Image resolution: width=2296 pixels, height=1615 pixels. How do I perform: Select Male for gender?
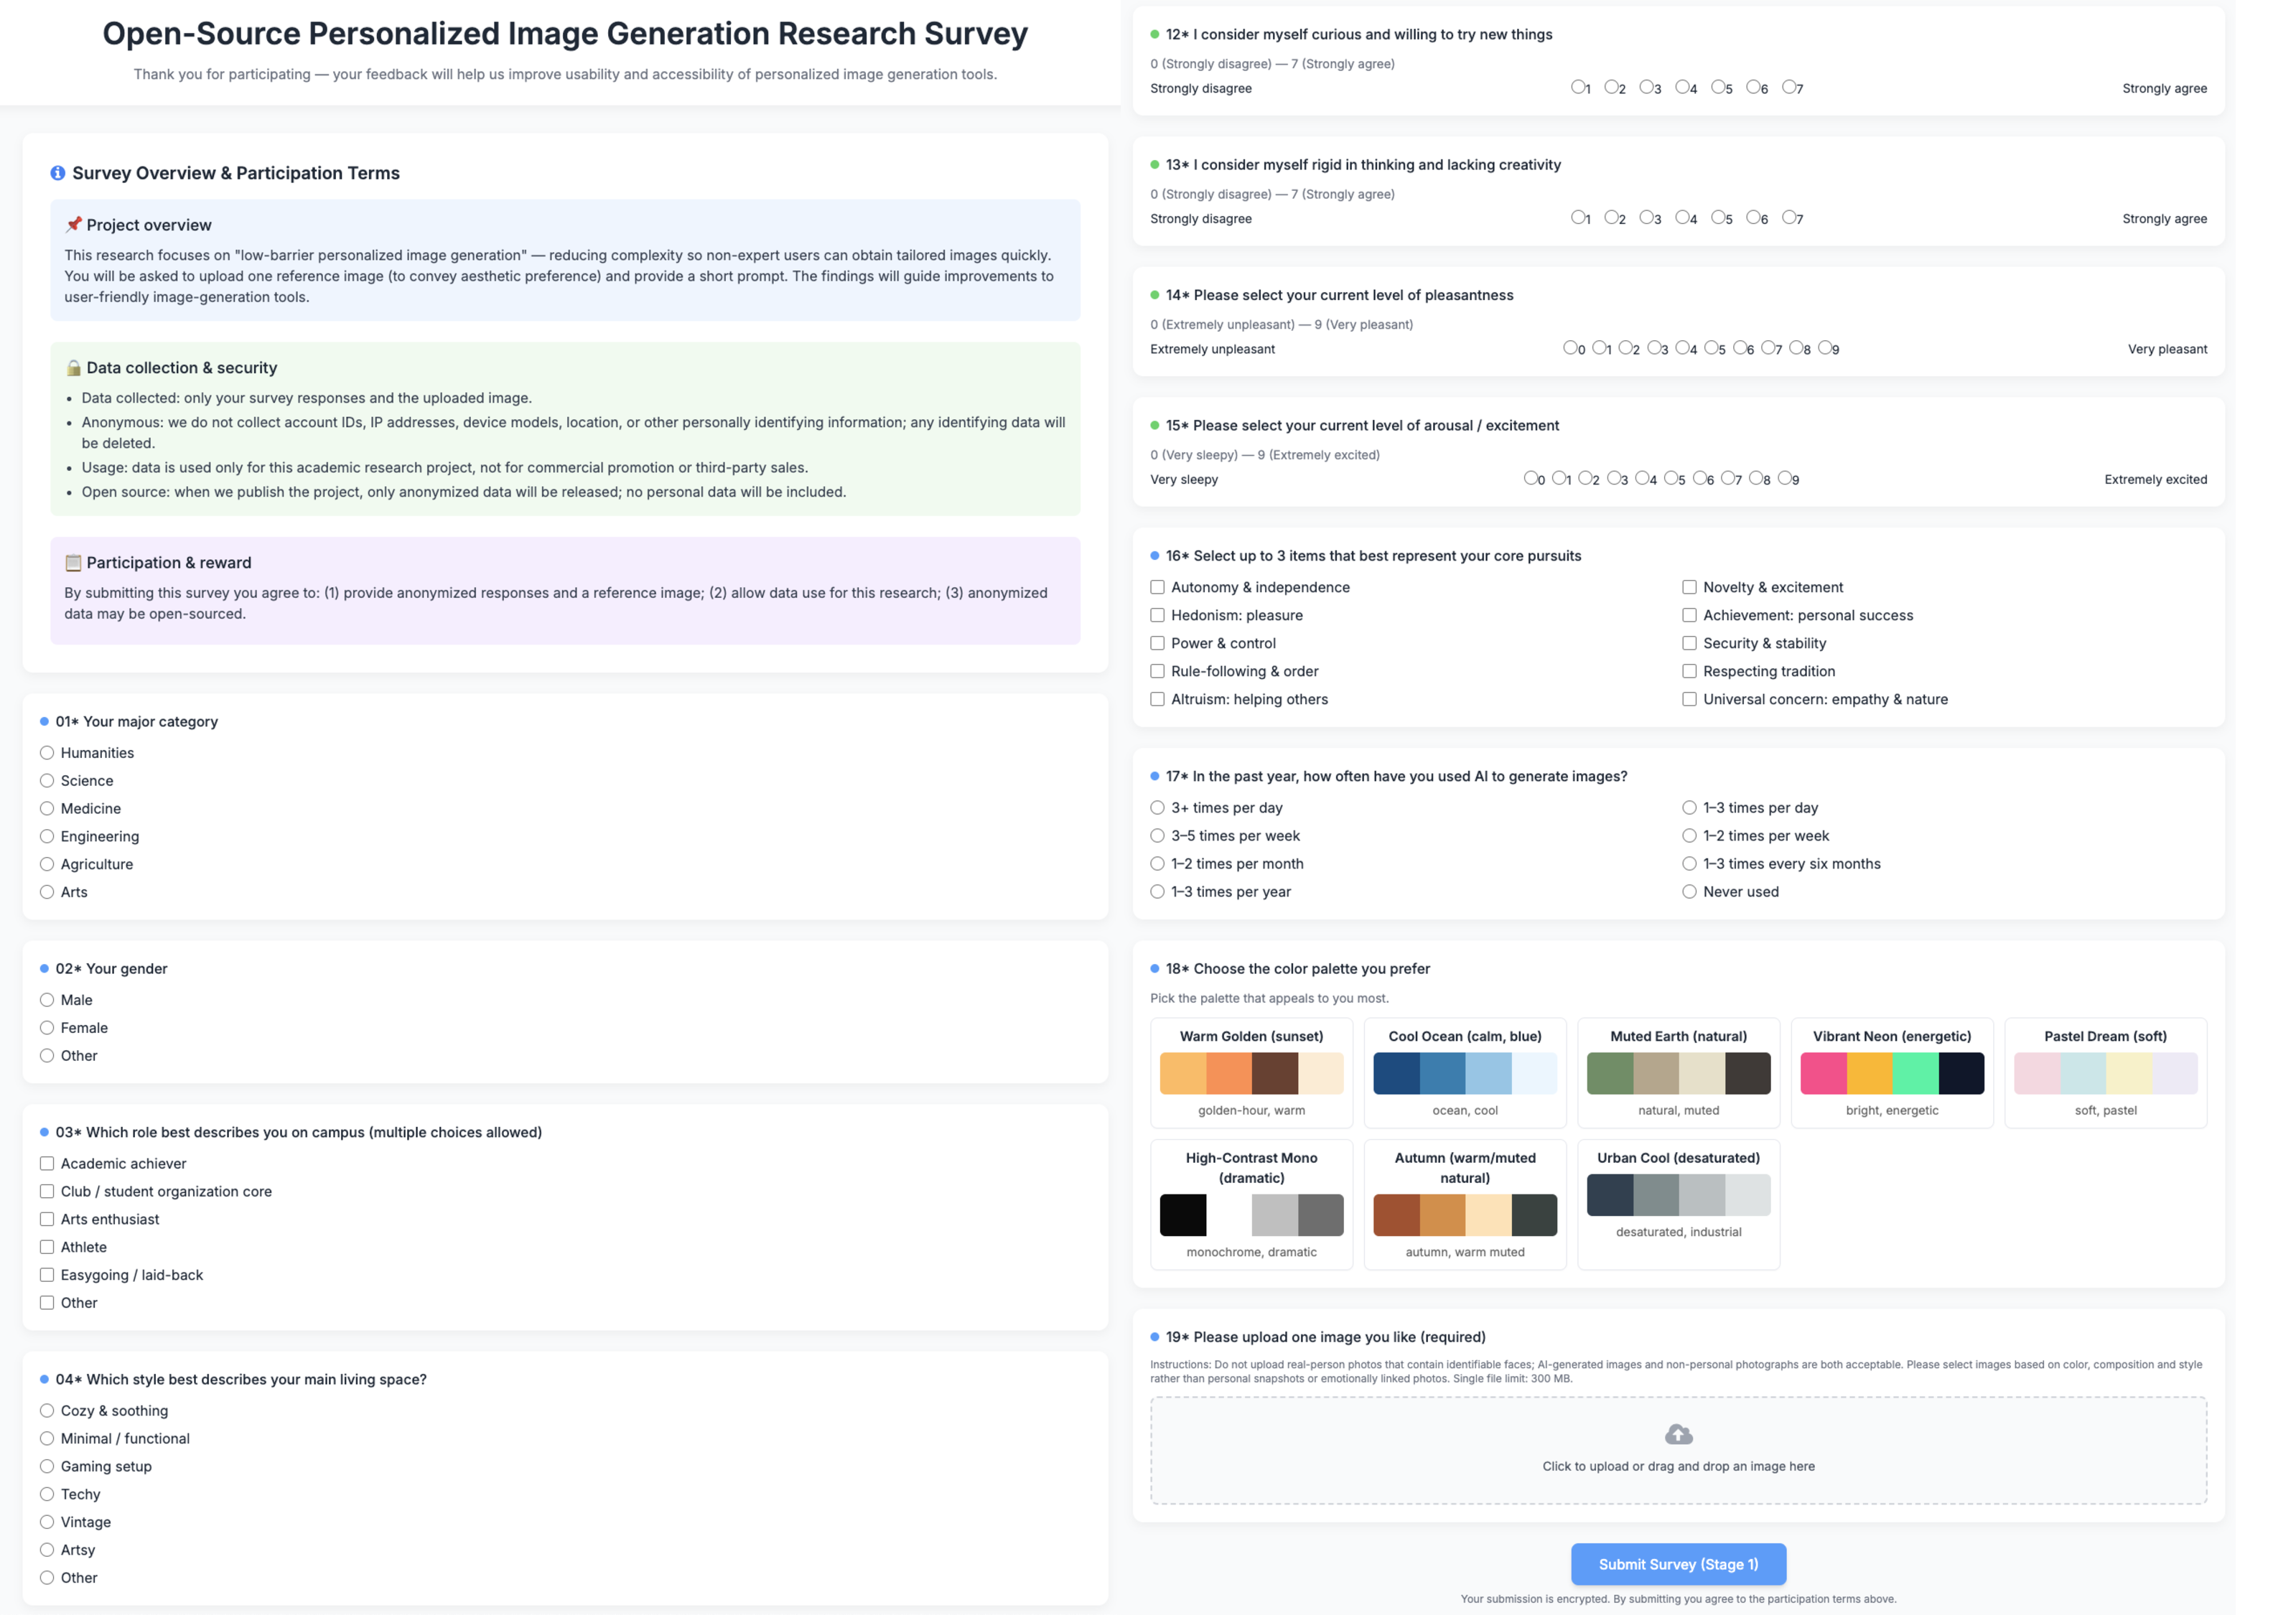[47, 1000]
